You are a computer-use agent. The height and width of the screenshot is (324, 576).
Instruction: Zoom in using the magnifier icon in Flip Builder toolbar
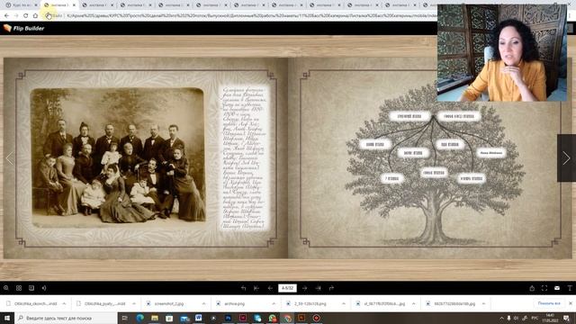pos(6,288)
